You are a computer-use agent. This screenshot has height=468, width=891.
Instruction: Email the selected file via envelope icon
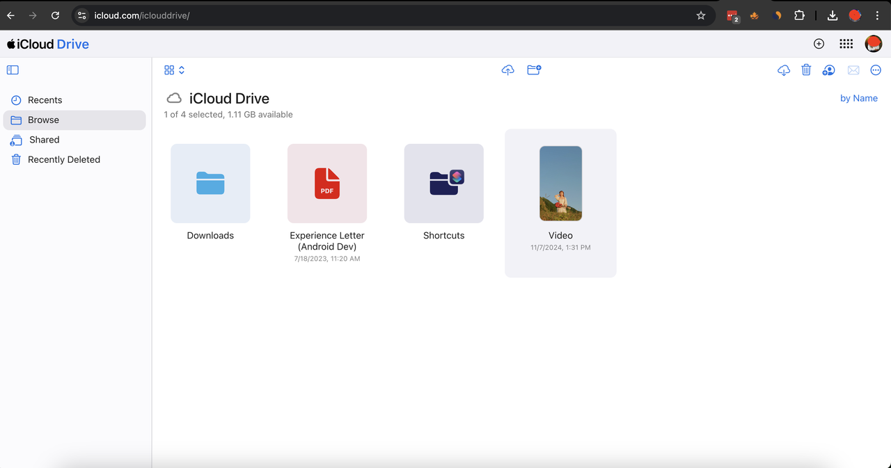tap(853, 70)
